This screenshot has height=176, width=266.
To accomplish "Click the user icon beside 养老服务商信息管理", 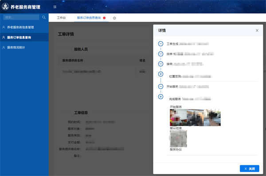I will pyautogui.click(x=4, y=27).
